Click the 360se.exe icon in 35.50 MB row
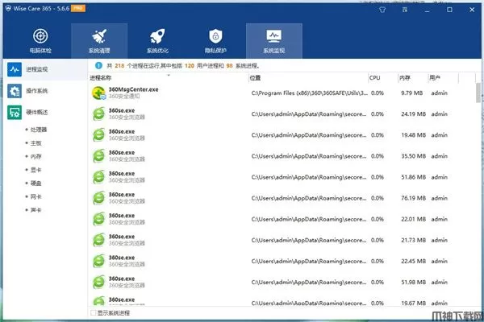484x322 pixels. point(98,156)
